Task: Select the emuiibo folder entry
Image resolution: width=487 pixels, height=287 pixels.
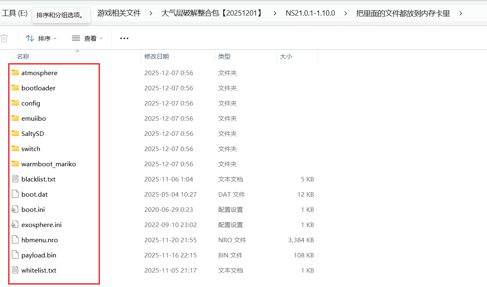Action: pos(34,118)
